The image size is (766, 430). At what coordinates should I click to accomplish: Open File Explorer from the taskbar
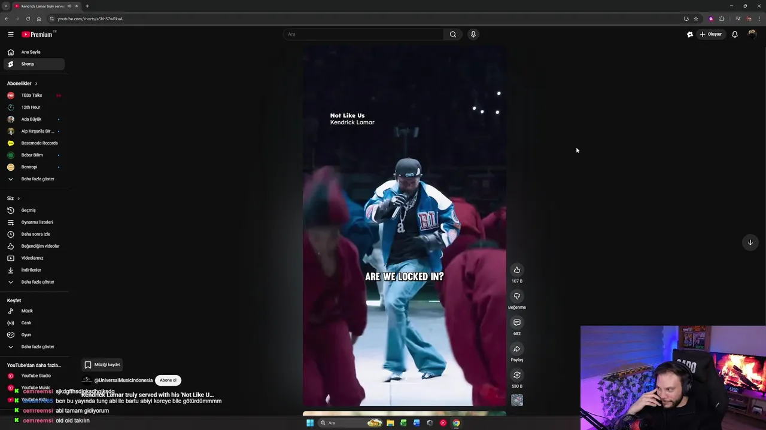[390, 423]
